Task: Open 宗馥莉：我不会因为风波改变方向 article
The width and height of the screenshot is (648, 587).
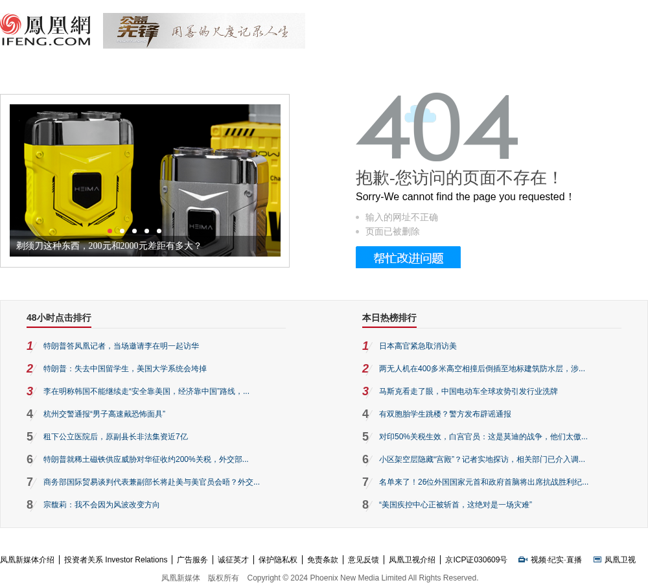Action: coord(101,505)
